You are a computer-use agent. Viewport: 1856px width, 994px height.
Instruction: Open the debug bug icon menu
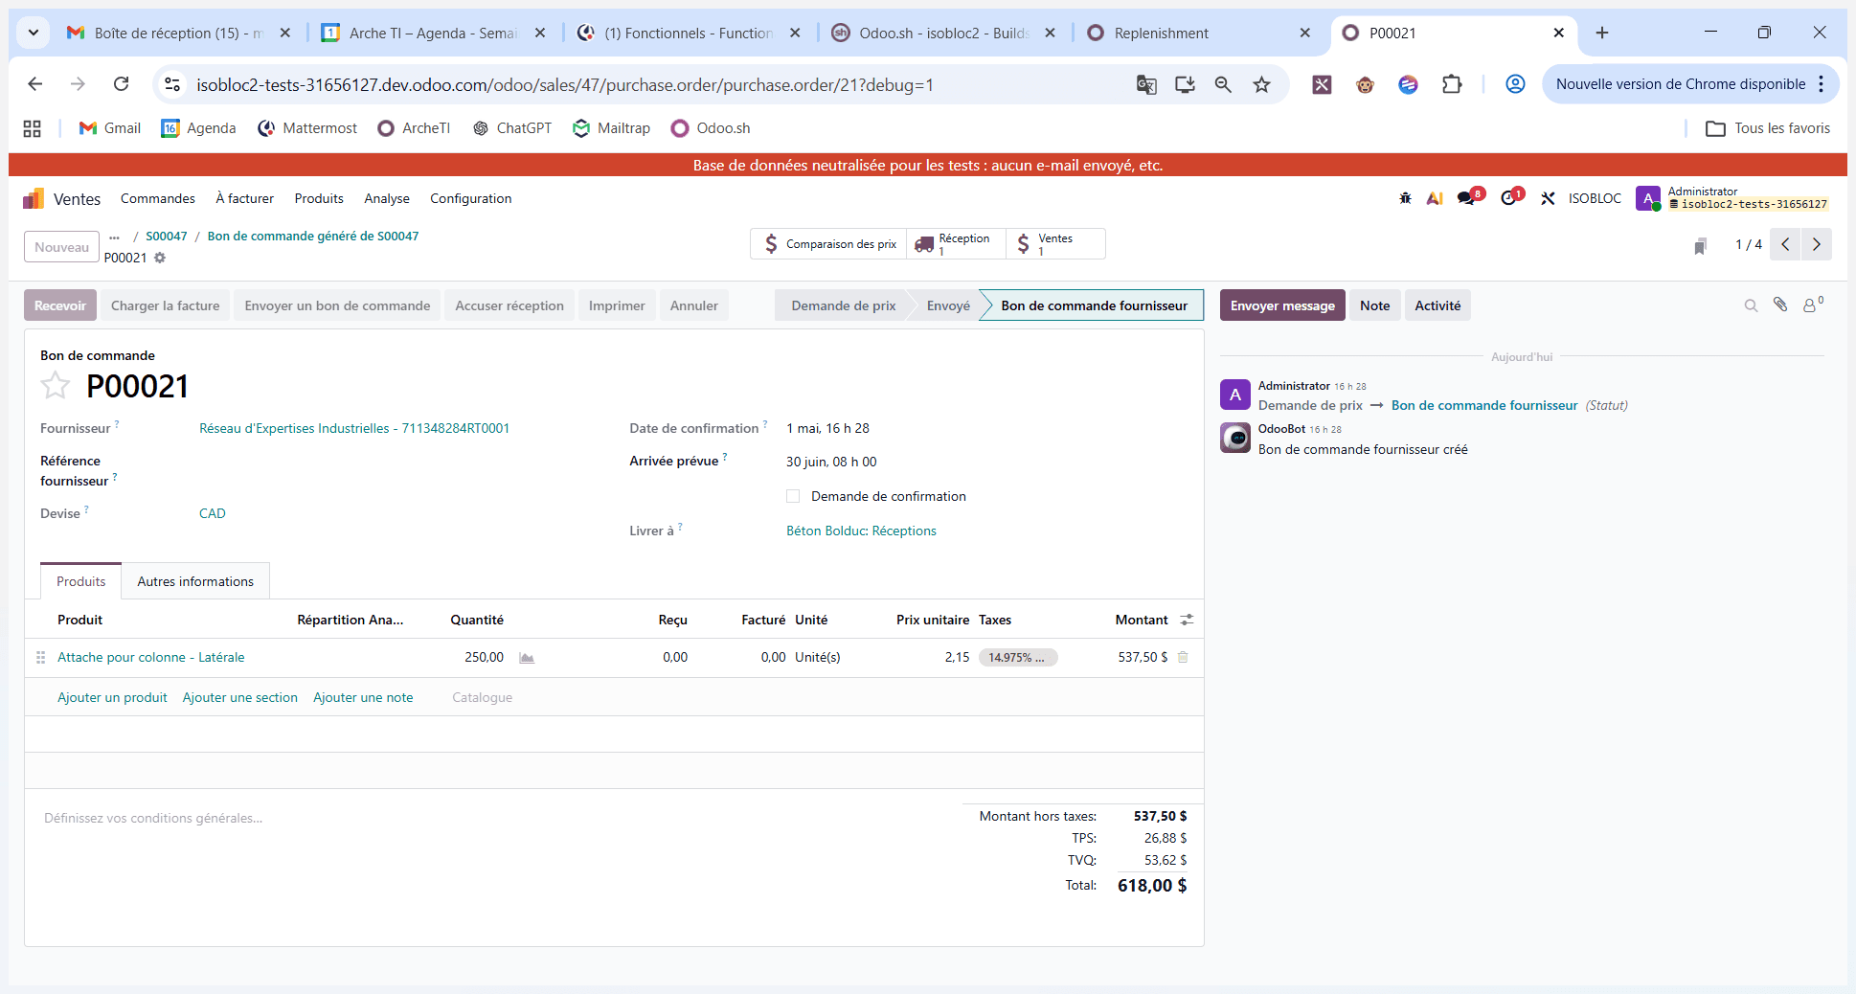tap(1405, 198)
